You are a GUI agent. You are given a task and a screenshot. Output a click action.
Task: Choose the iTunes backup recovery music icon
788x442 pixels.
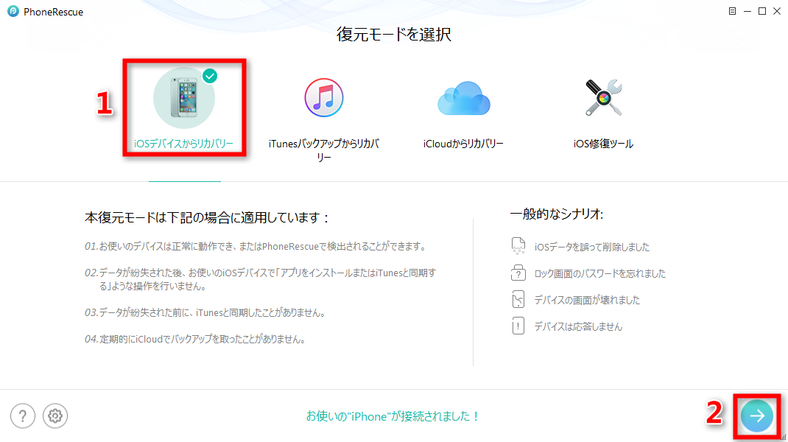pos(323,97)
